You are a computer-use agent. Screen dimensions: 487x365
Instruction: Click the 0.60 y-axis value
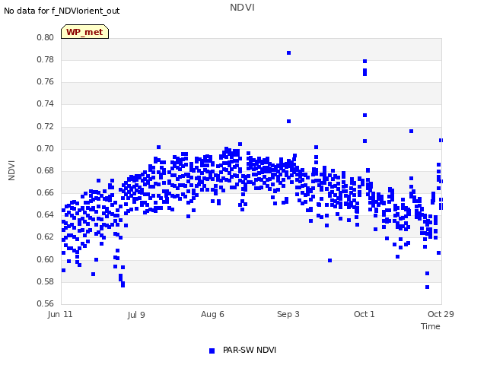click(x=46, y=259)
